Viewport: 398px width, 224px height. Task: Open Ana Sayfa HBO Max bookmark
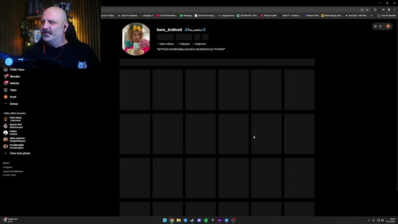[x=356, y=16]
